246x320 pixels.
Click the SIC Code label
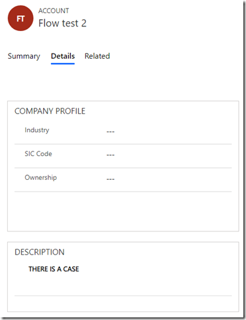pyautogui.click(x=38, y=153)
